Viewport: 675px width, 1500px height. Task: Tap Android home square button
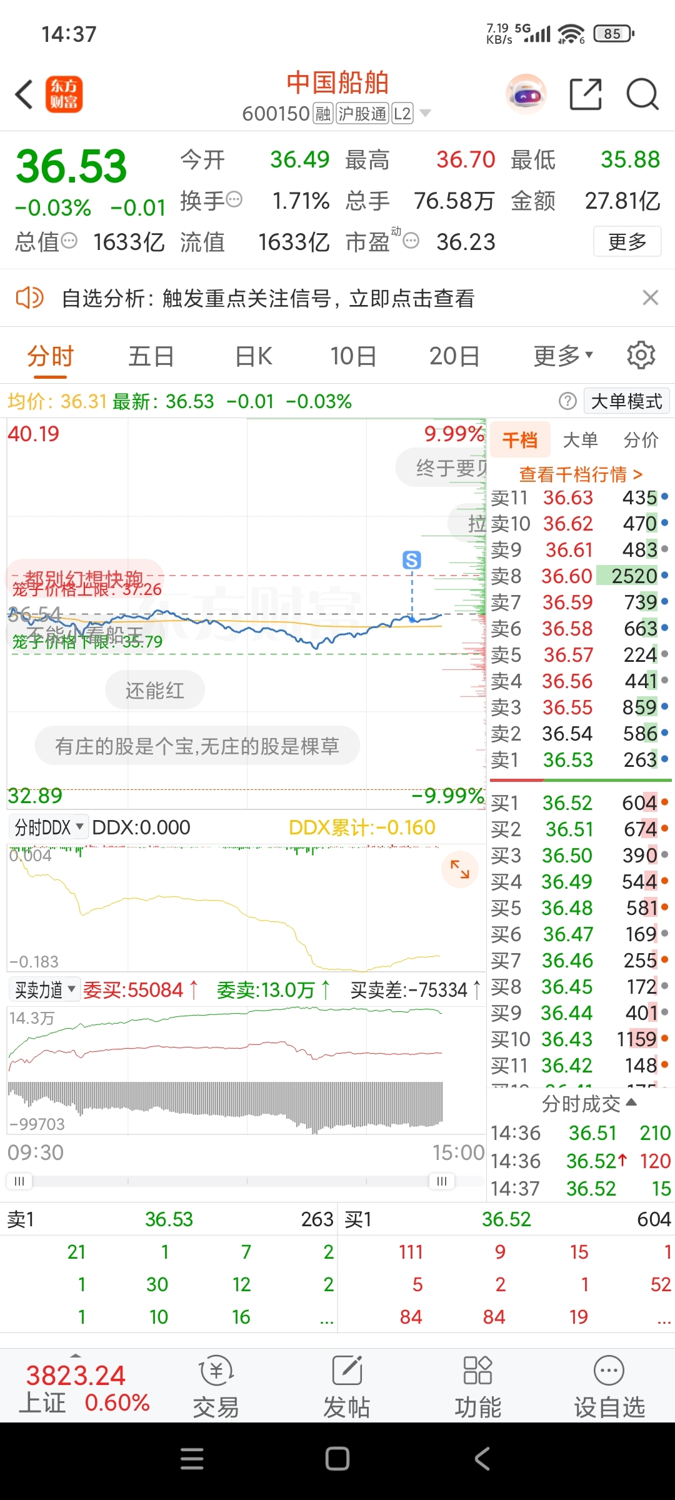click(x=337, y=1458)
